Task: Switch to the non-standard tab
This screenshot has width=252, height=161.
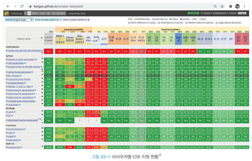Action: tap(58, 13)
